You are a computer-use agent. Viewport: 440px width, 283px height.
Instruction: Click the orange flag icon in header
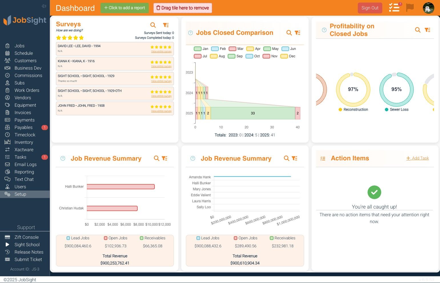click(410, 8)
